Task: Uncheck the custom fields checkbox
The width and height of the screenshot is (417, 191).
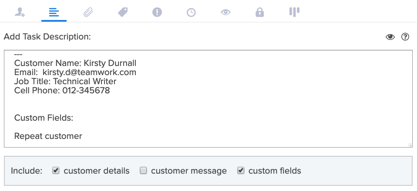Action: click(x=241, y=170)
